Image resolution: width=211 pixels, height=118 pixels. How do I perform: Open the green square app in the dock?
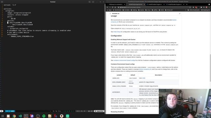pos(68,116)
